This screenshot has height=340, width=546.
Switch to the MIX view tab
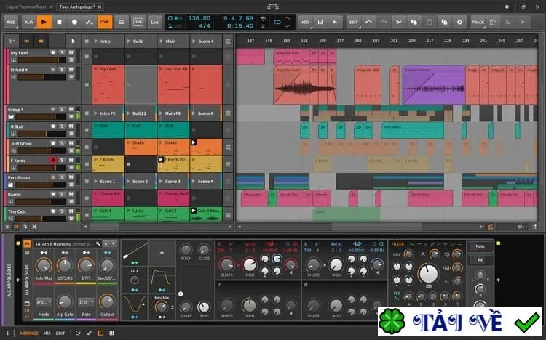(47, 333)
